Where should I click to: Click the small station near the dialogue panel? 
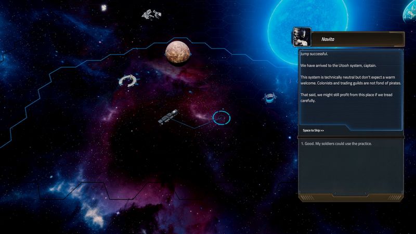269,97
